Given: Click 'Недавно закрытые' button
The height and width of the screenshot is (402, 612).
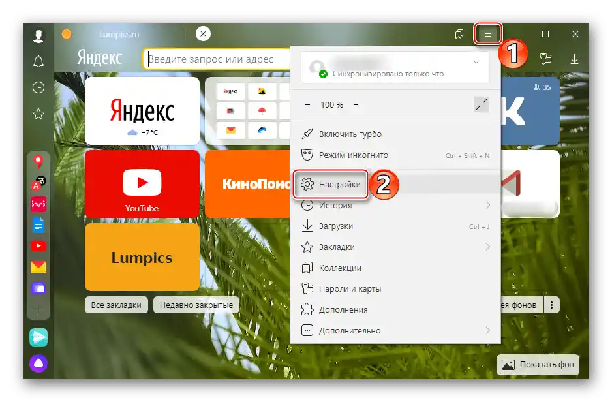Looking at the screenshot, I should click(x=196, y=305).
